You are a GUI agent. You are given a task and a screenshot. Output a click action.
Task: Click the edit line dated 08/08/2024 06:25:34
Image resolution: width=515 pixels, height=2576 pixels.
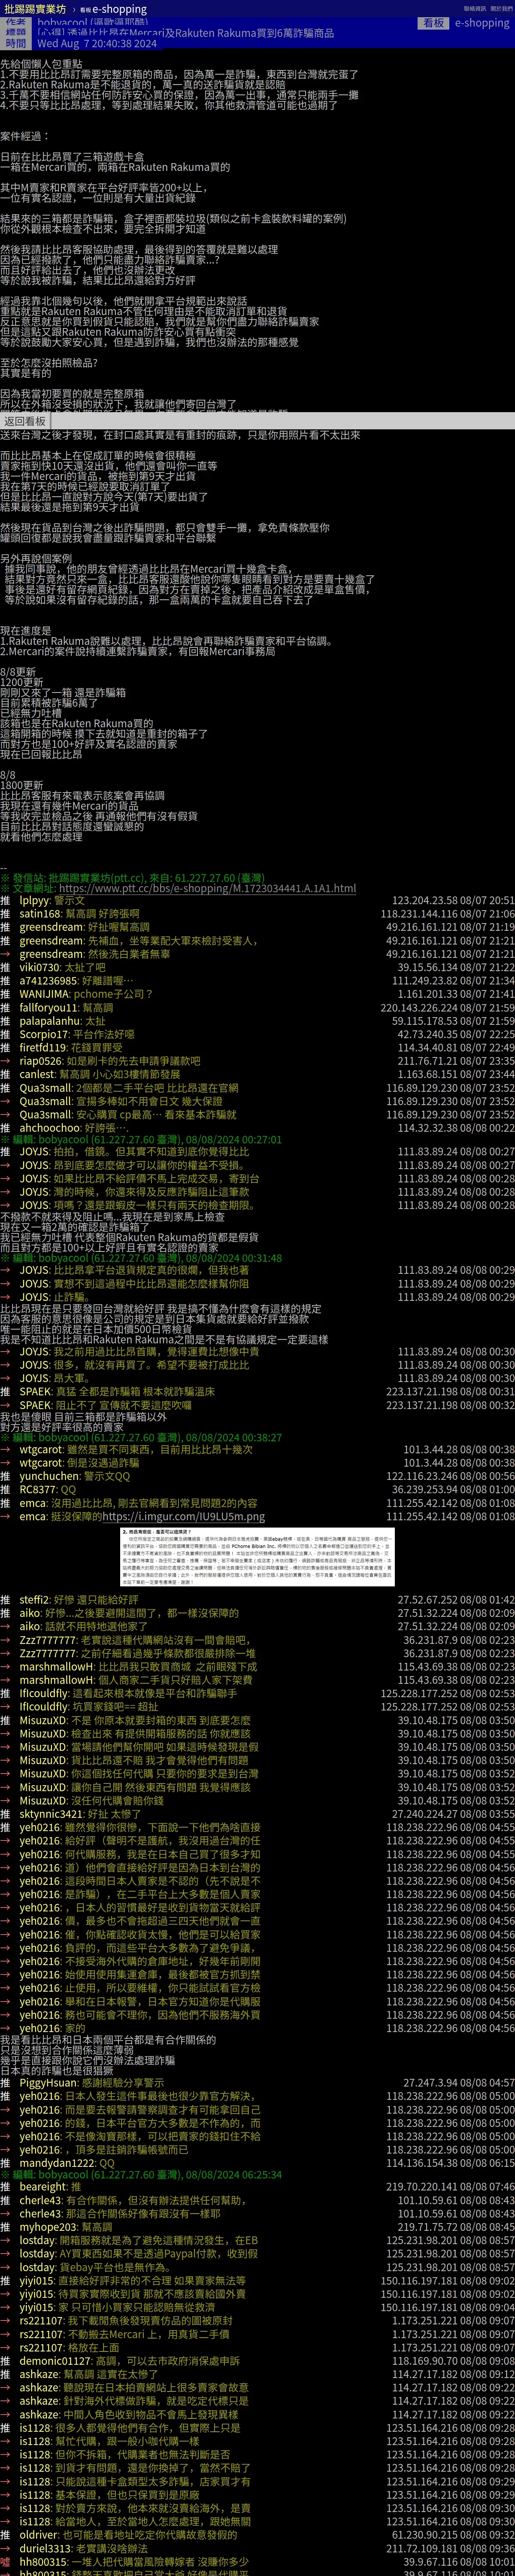click(x=141, y=2174)
